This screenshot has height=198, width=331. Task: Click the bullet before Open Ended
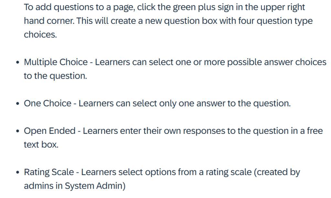click(x=18, y=131)
